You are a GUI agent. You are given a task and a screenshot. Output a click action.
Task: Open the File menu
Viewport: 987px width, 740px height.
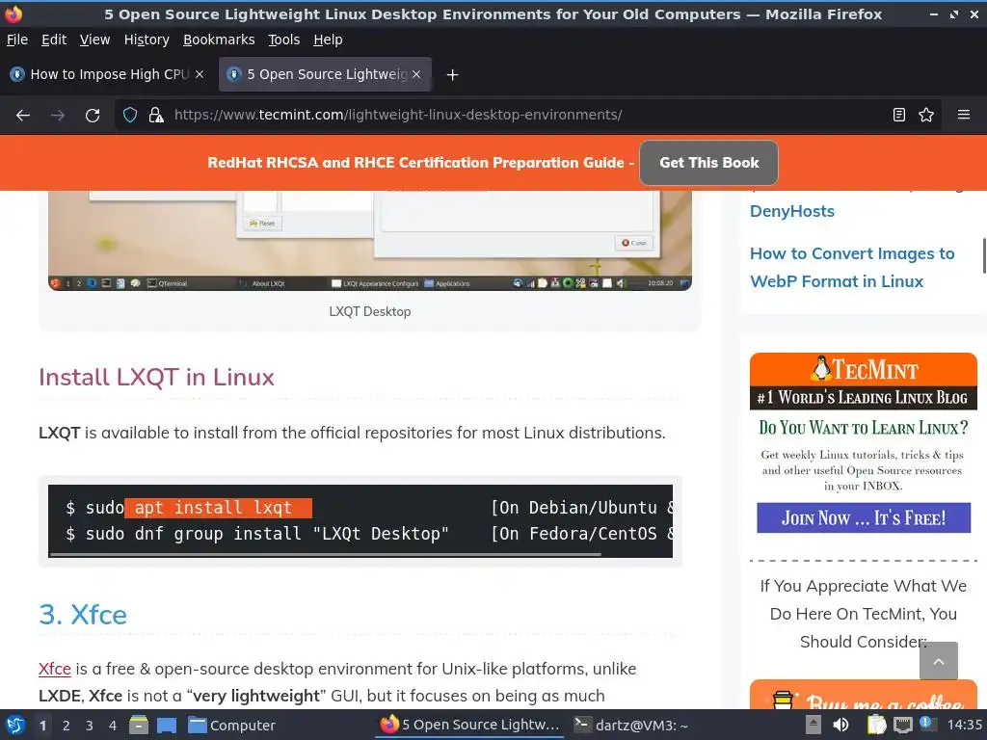point(17,40)
